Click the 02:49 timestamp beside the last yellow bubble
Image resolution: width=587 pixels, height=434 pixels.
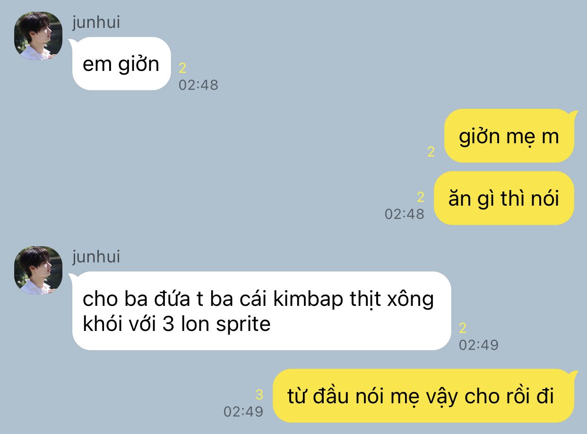pyautogui.click(x=243, y=411)
